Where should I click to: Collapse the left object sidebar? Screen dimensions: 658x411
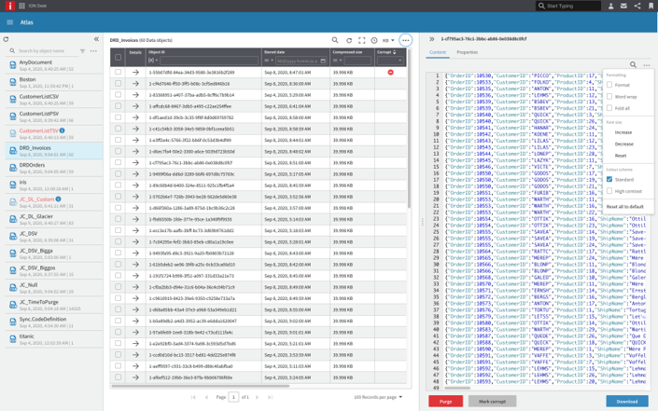click(x=96, y=39)
